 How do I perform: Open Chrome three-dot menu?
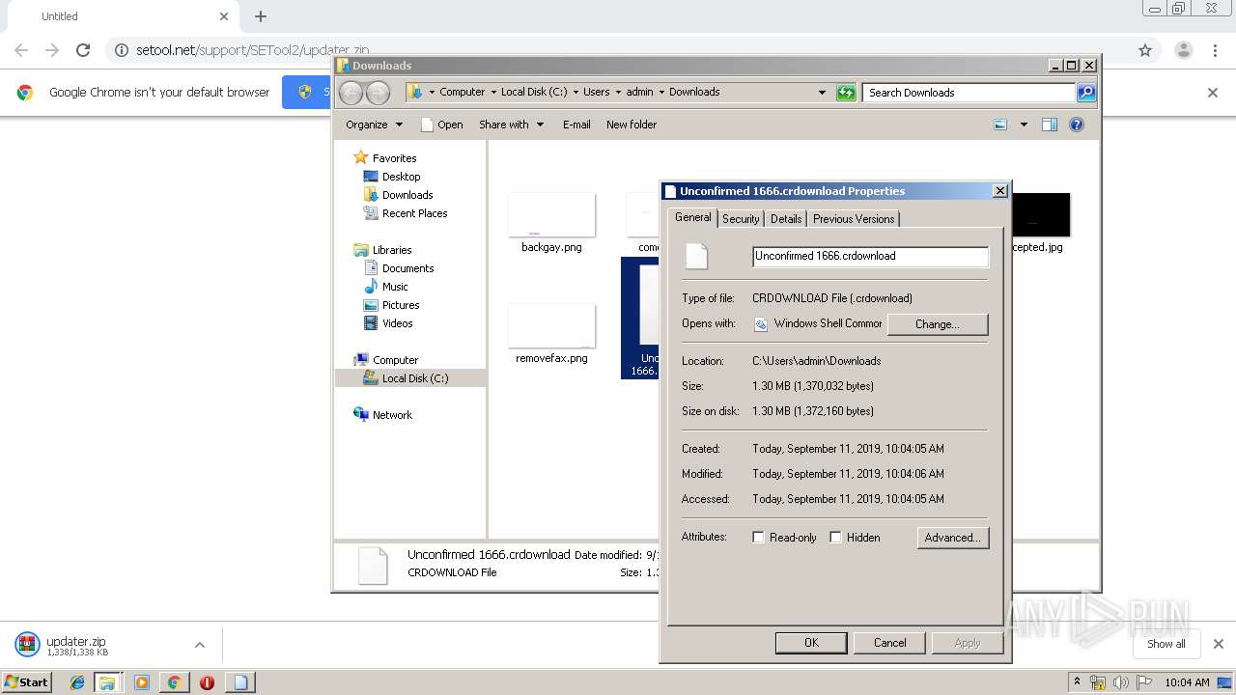coord(1215,50)
